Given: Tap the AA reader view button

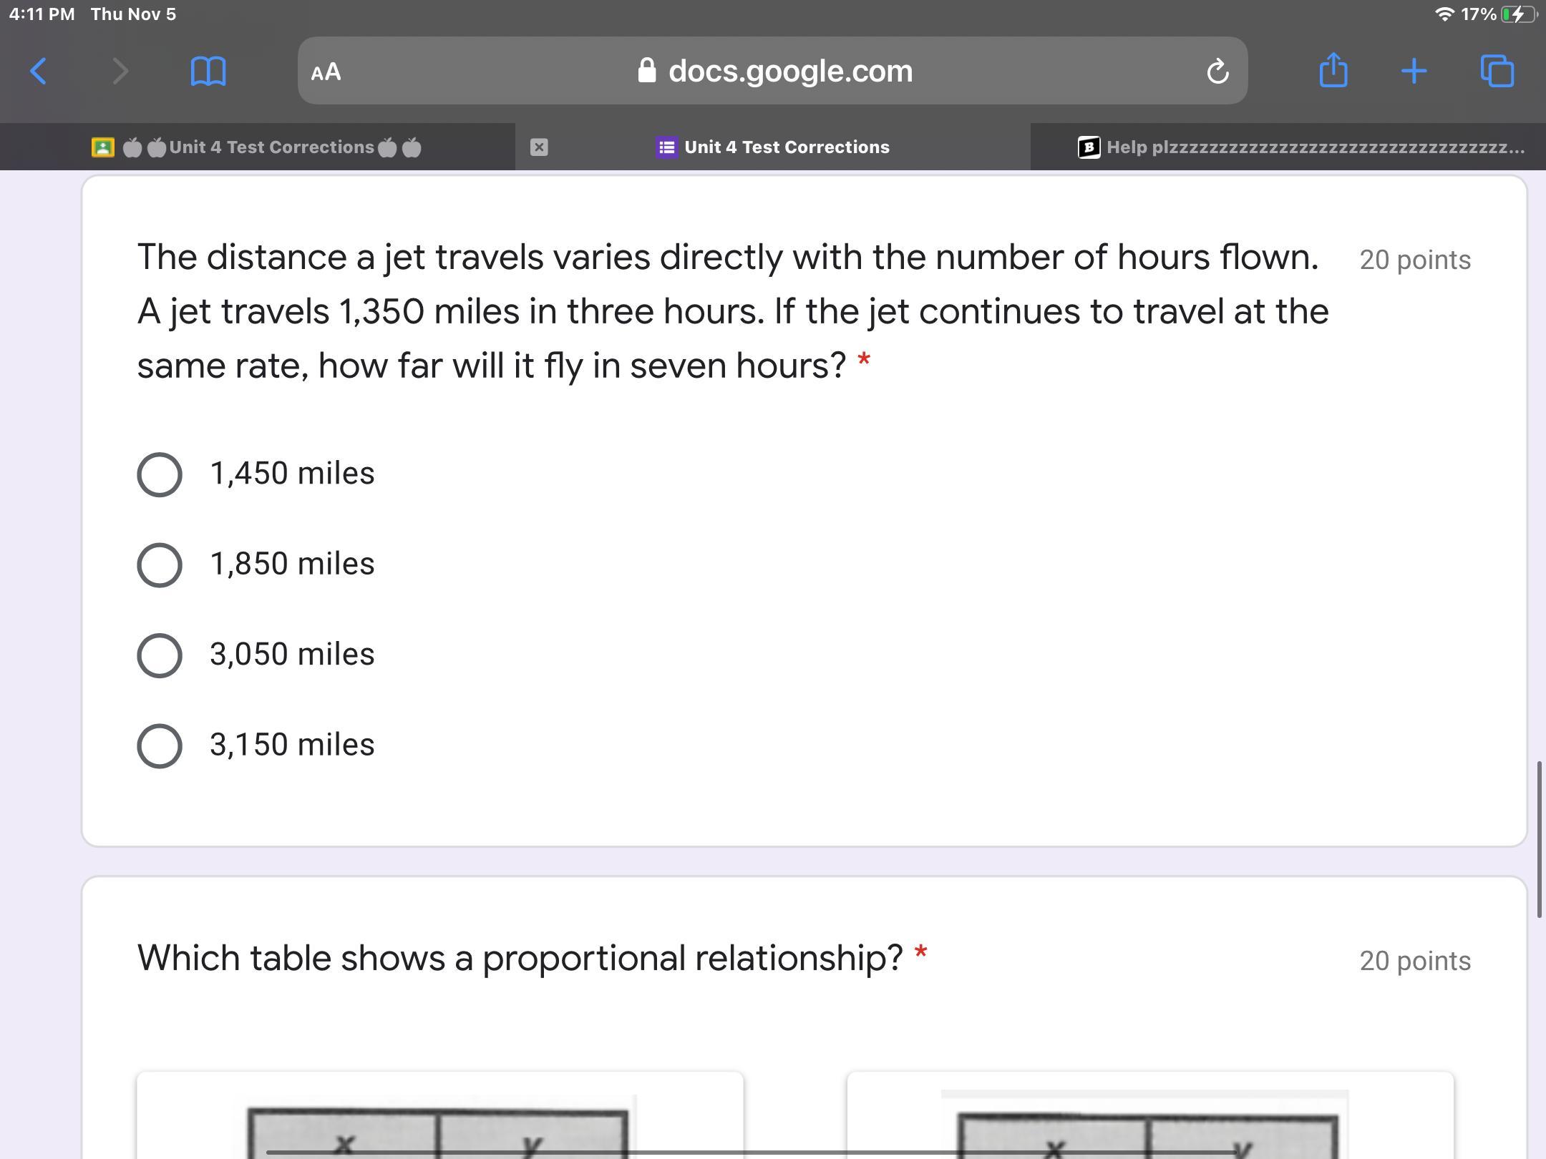Looking at the screenshot, I should (x=326, y=72).
